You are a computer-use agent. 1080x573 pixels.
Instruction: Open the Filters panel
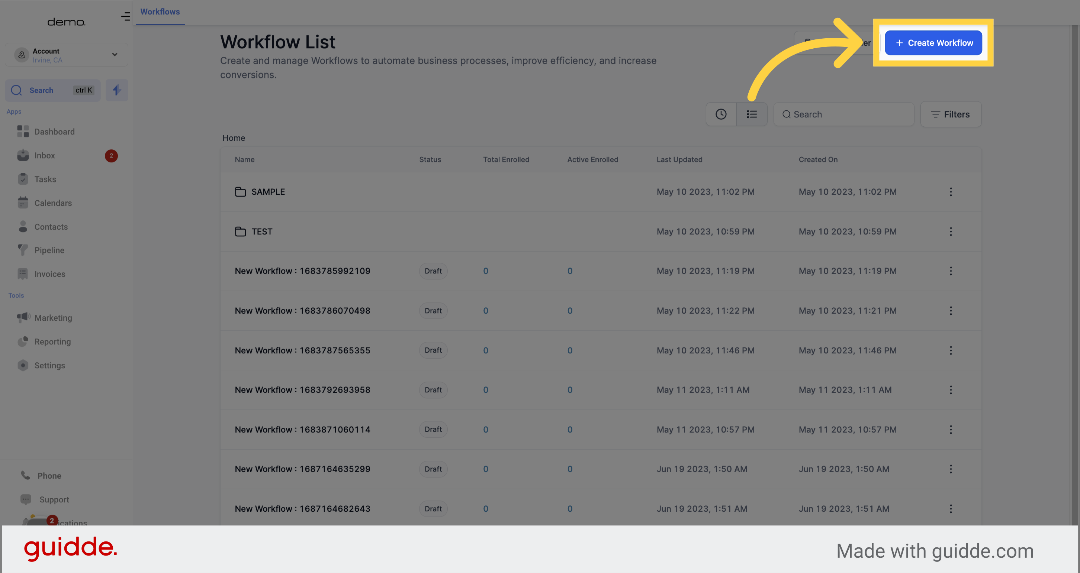tap(951, 114)
